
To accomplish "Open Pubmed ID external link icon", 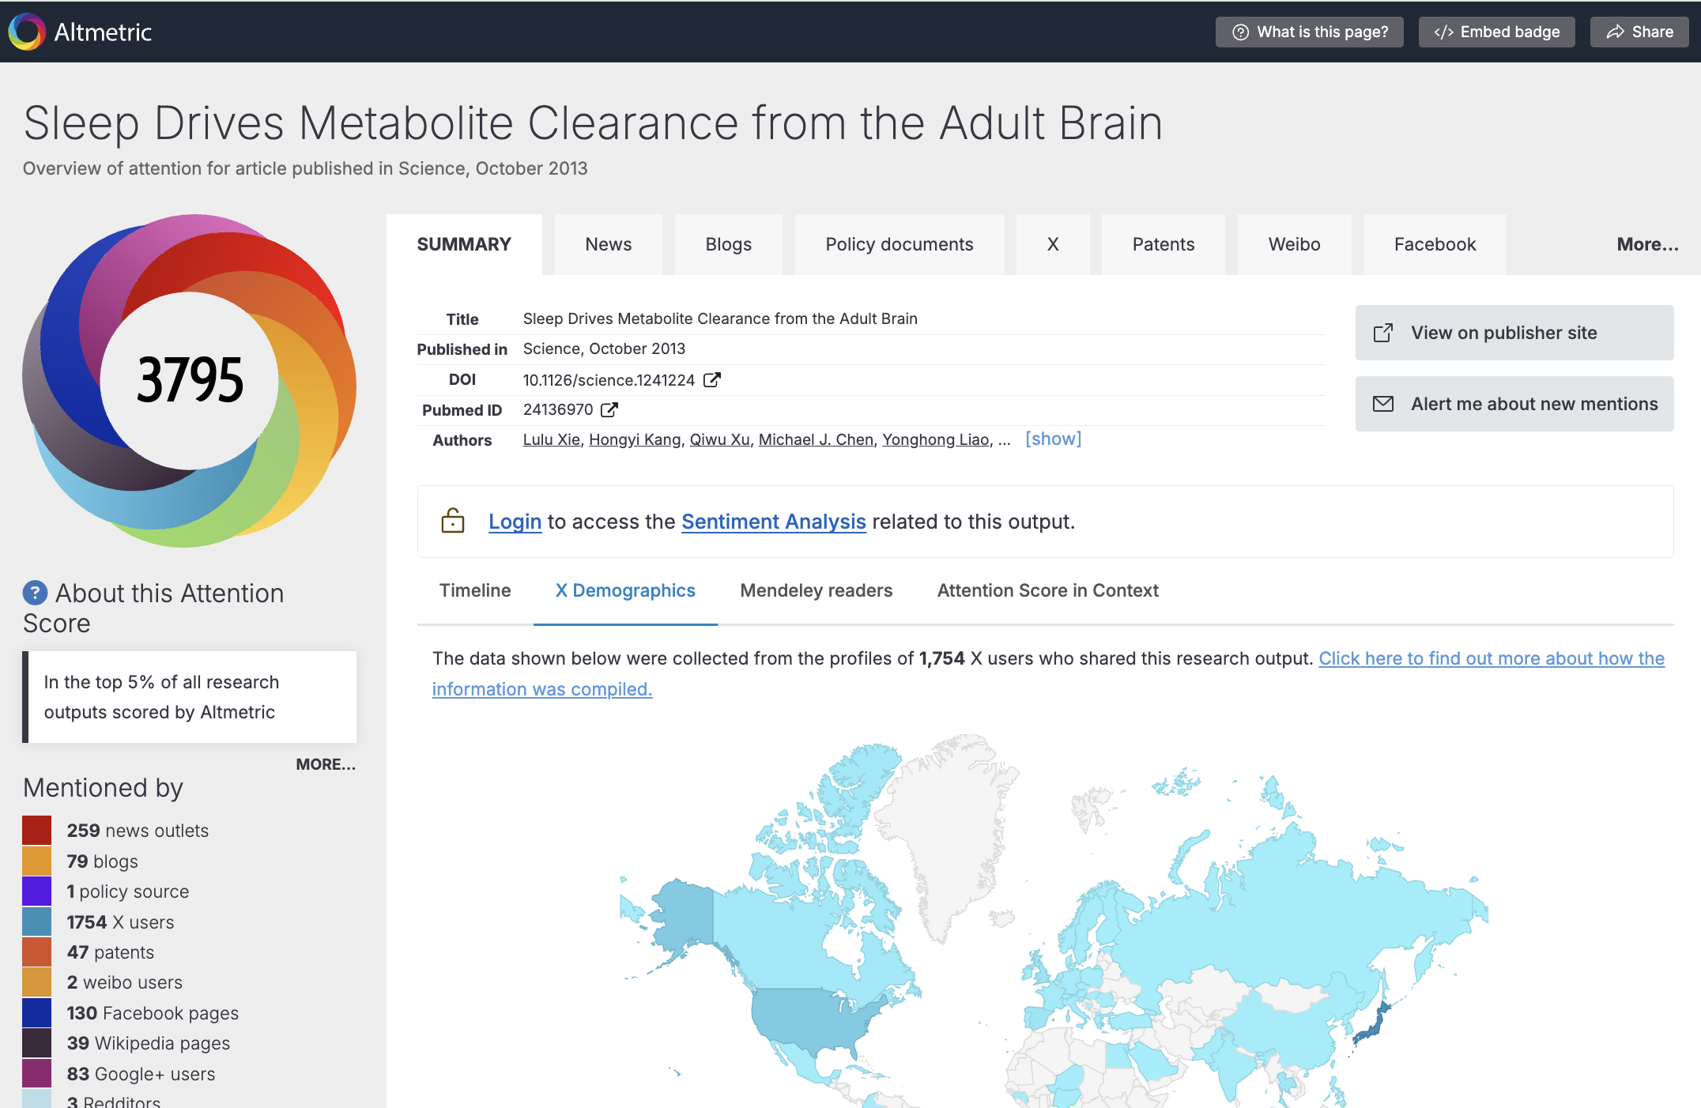I will pyautogui.click(x=609, y=409).
